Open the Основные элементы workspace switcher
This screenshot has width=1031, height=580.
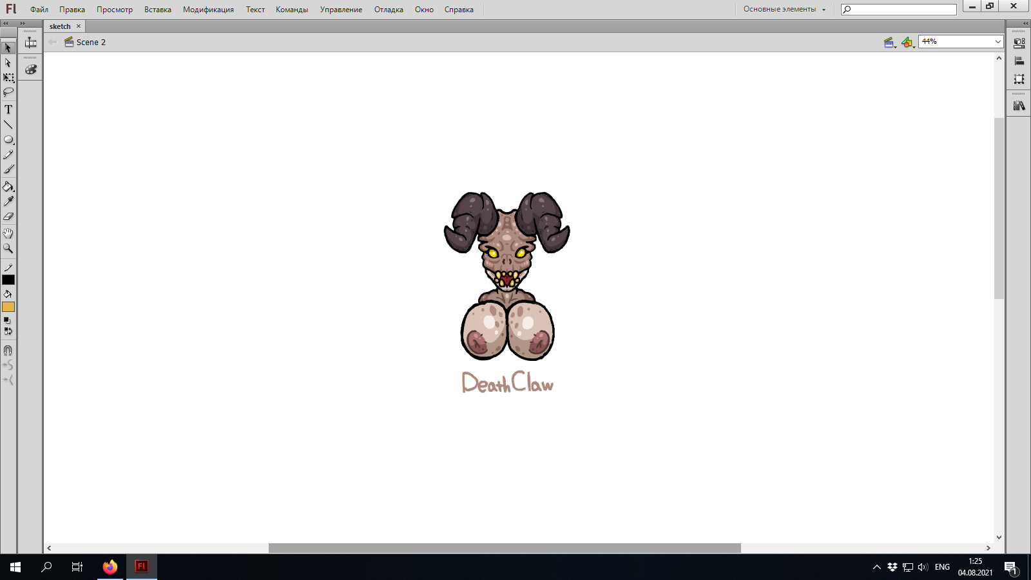[784, 9]
